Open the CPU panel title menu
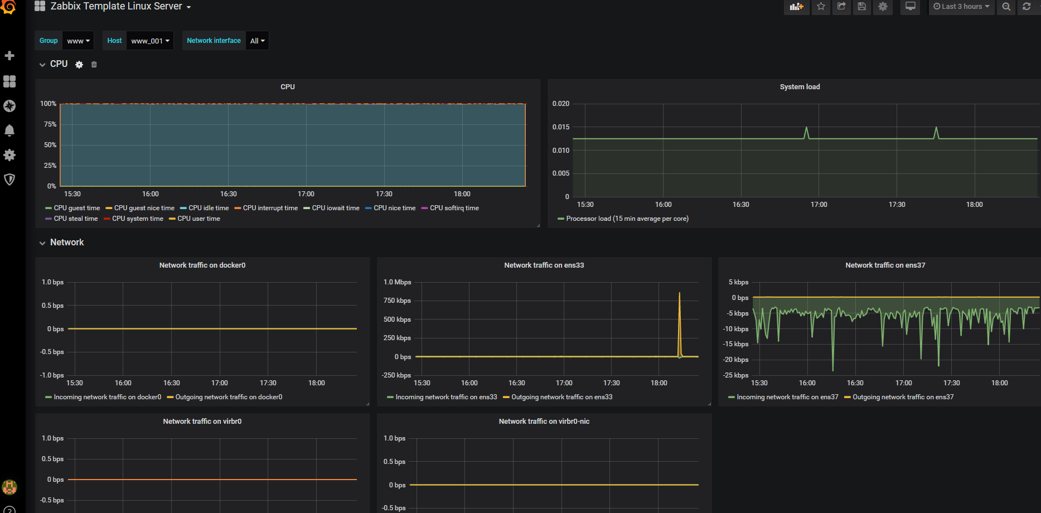Viewport: 1041px width, 513px height. [288, 87]
